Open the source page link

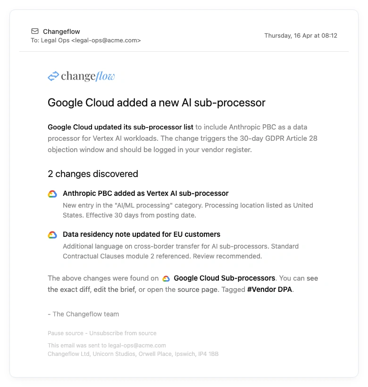click(197, 290)
